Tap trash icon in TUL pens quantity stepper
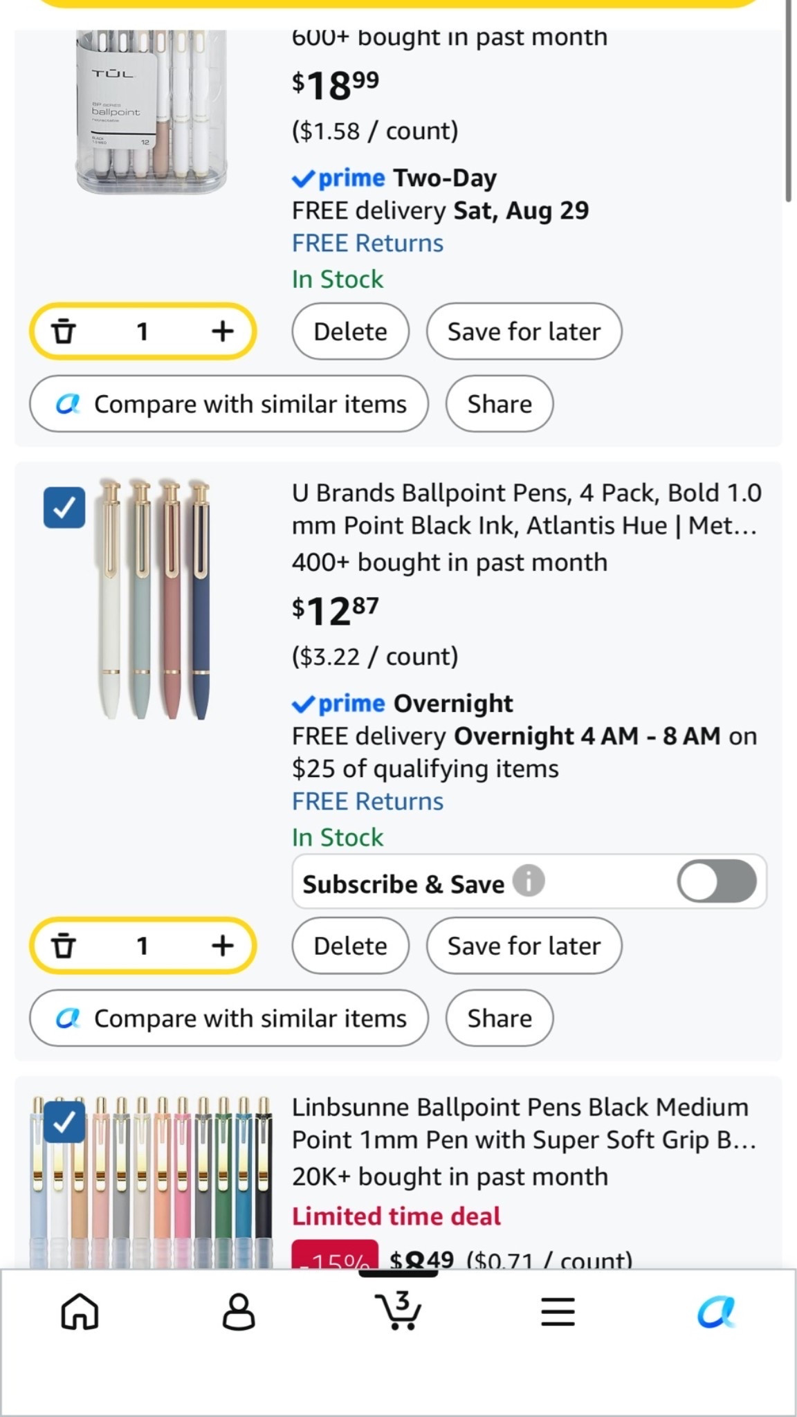797x1417 pixels. (x=64, y=331)
